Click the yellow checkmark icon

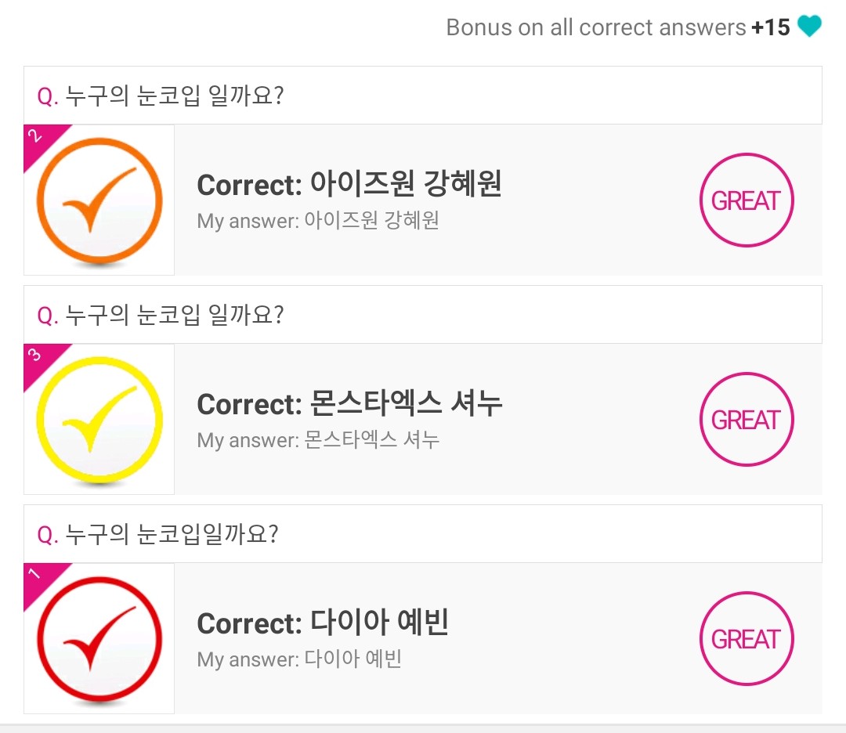pyautogui.click(x=99, y=420)
